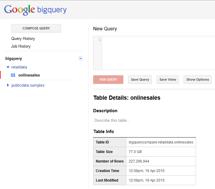Viewport: 215px width, 189px height.
Task: Click the 'Number of Rows' label cell
Action: [x=110, y=161]
